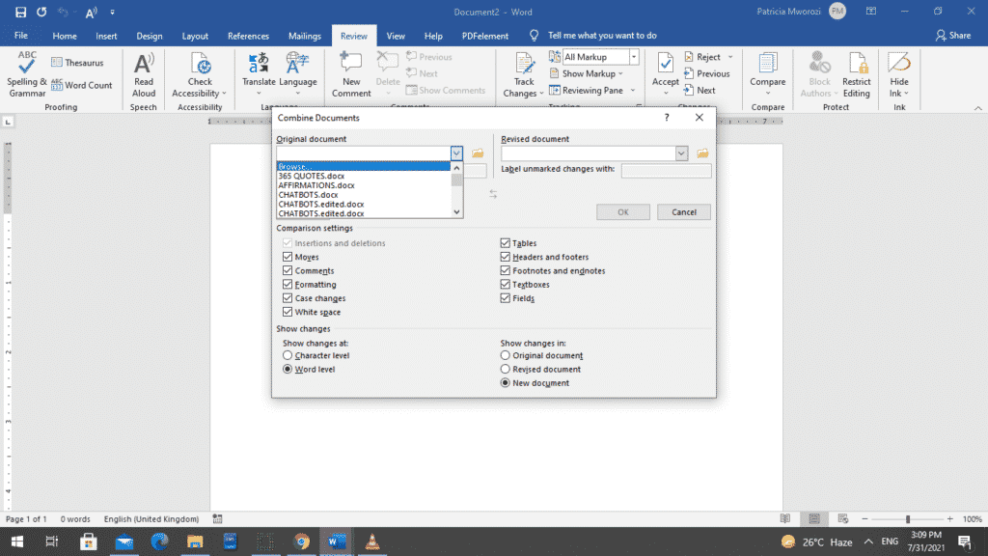Open the PDFelement tab
Viewport: 988px width, 556px height.
click(x=485, y=36)
